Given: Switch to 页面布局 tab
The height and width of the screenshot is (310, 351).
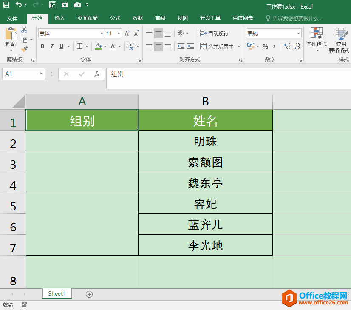Looking at the screenshot, I should (87, 18).
